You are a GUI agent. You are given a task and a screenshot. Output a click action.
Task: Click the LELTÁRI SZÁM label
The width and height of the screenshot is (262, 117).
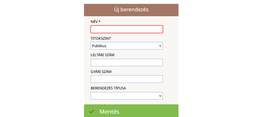[x=103, y=55]
